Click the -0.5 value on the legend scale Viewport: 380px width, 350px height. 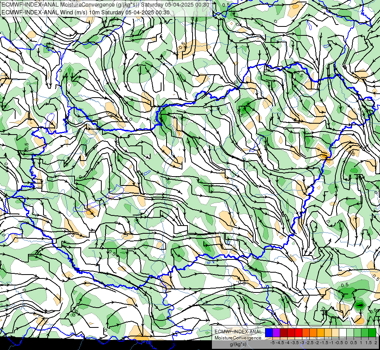(339, 343)
